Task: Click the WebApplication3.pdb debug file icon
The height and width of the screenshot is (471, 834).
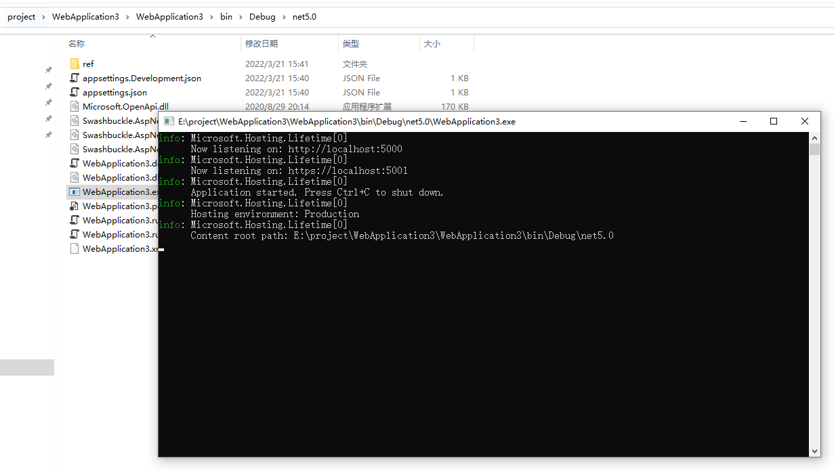Action: tap(75, 206)
